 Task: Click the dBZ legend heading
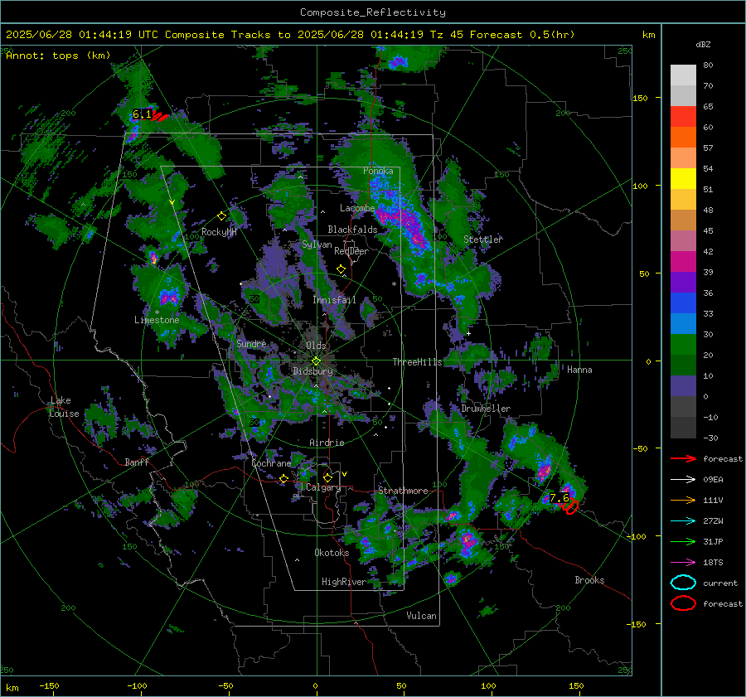tap(703, 44)
